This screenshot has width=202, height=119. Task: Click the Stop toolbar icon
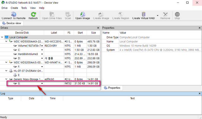click(x=177, y=14)
